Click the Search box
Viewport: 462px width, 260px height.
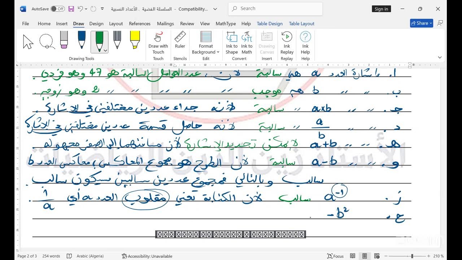275,9
